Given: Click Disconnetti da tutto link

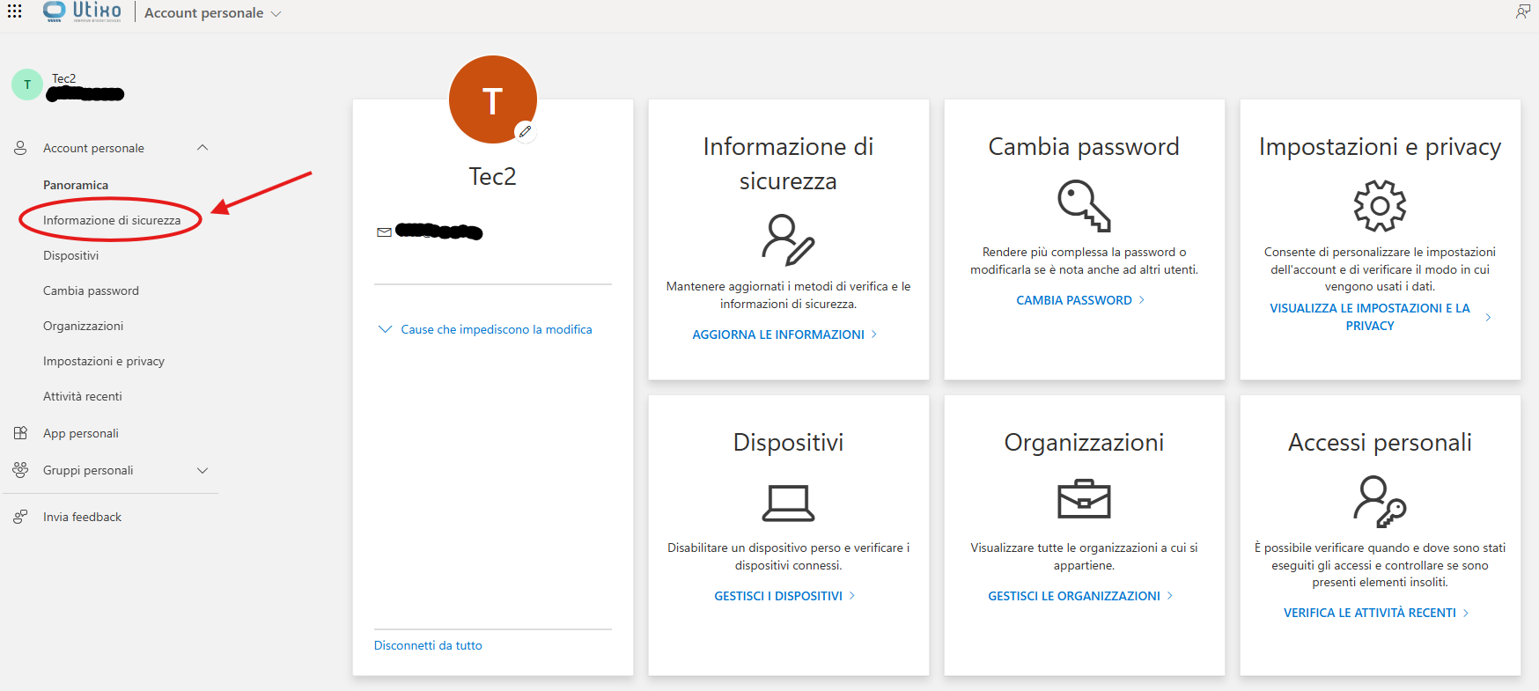Looking at the screenshot, I should point(428,645).
